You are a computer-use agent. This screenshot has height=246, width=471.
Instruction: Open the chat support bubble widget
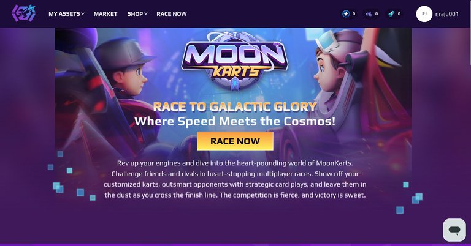[x=454, y=230]
